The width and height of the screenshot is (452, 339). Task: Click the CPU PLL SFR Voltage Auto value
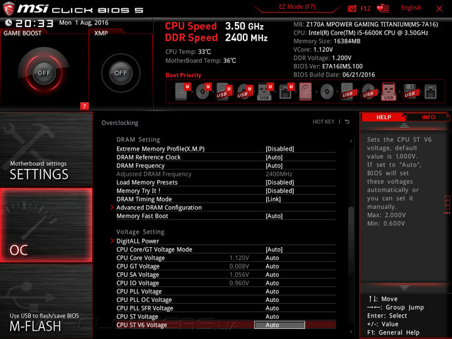pos(272,308)
